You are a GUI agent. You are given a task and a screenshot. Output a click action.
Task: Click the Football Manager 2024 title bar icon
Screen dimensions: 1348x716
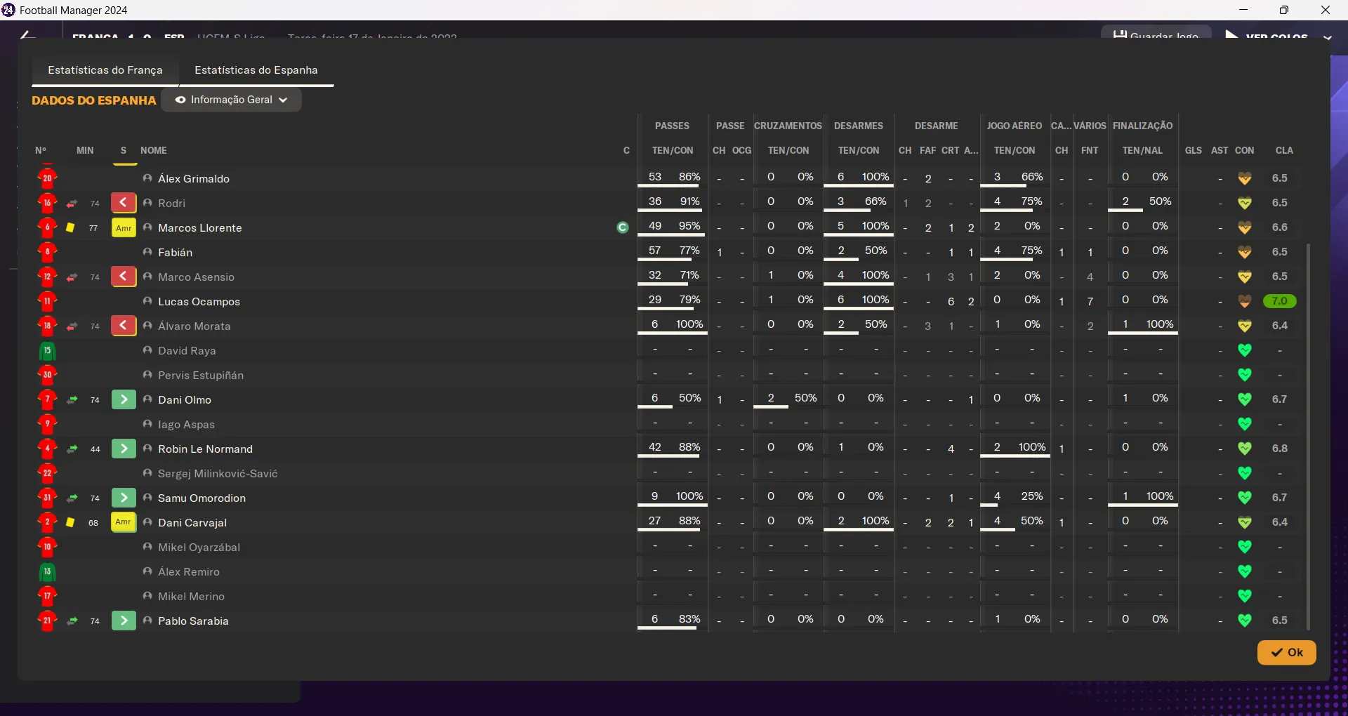8,10
